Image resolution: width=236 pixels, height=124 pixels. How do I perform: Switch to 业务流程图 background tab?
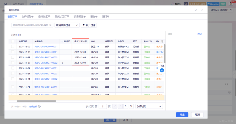(18, 4)
